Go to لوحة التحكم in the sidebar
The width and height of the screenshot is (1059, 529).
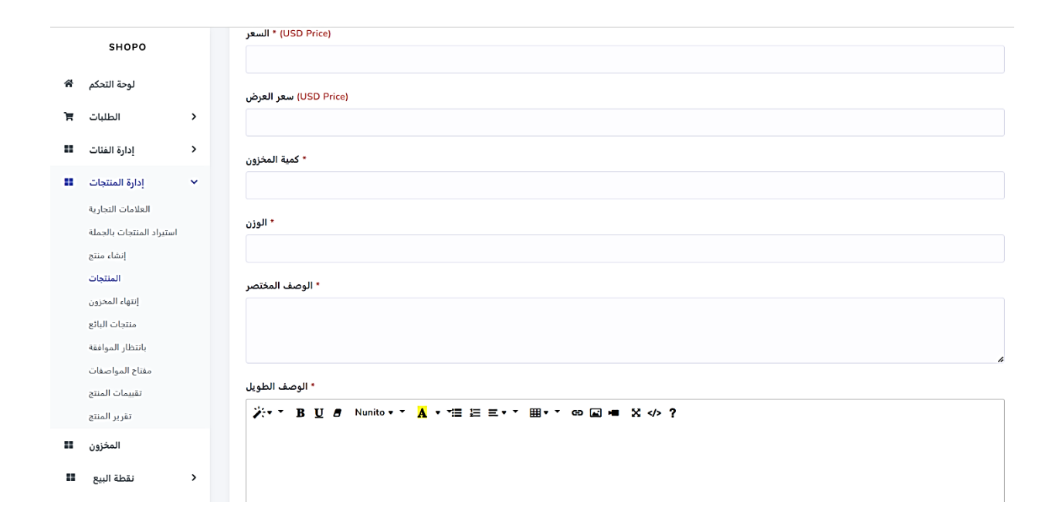coord(111,84)
